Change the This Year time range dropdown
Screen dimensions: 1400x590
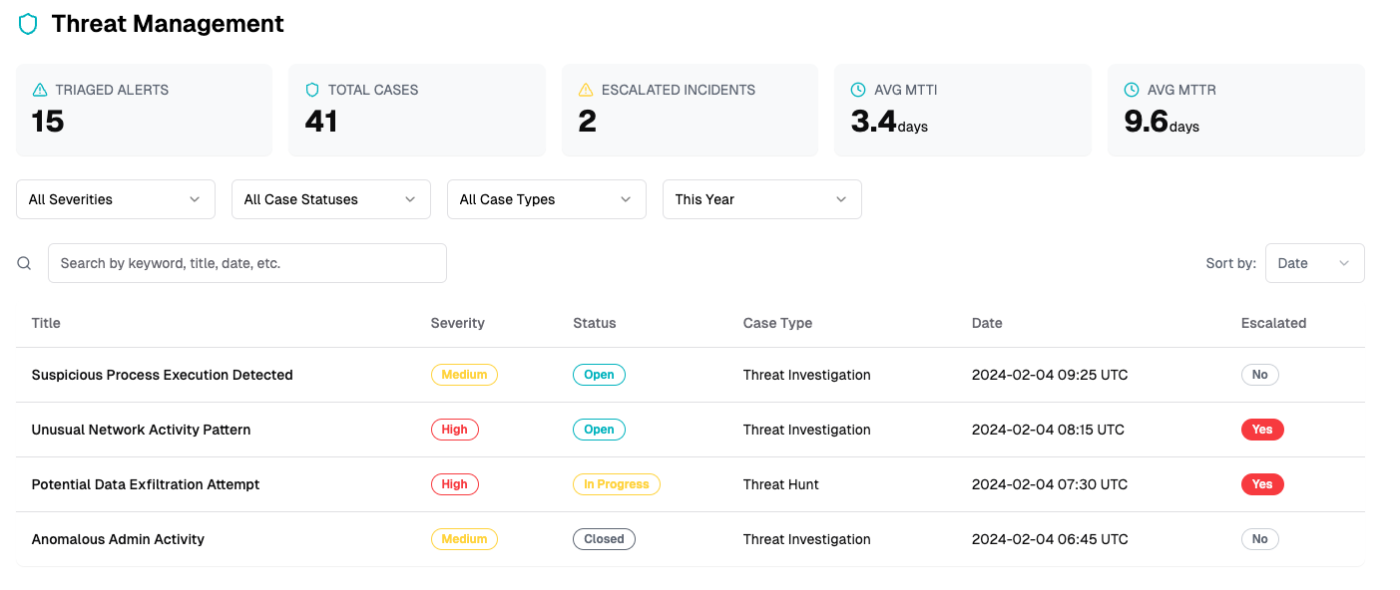(x=762, y=199)
